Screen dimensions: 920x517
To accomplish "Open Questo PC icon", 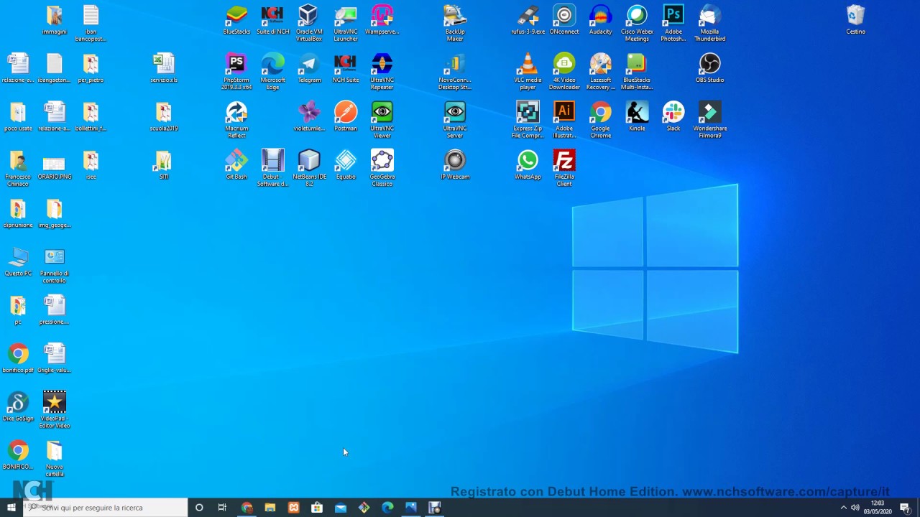I will point(18,262).
